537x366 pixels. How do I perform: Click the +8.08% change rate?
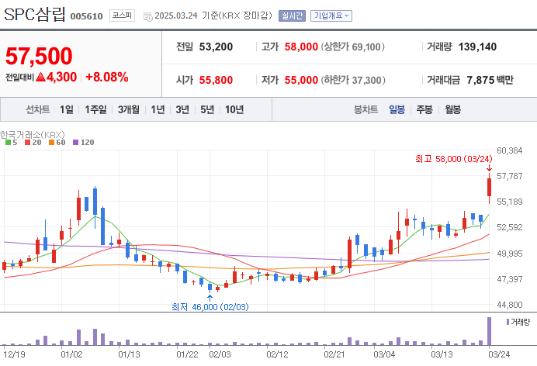pyautogui.click(x=107, y=77)
